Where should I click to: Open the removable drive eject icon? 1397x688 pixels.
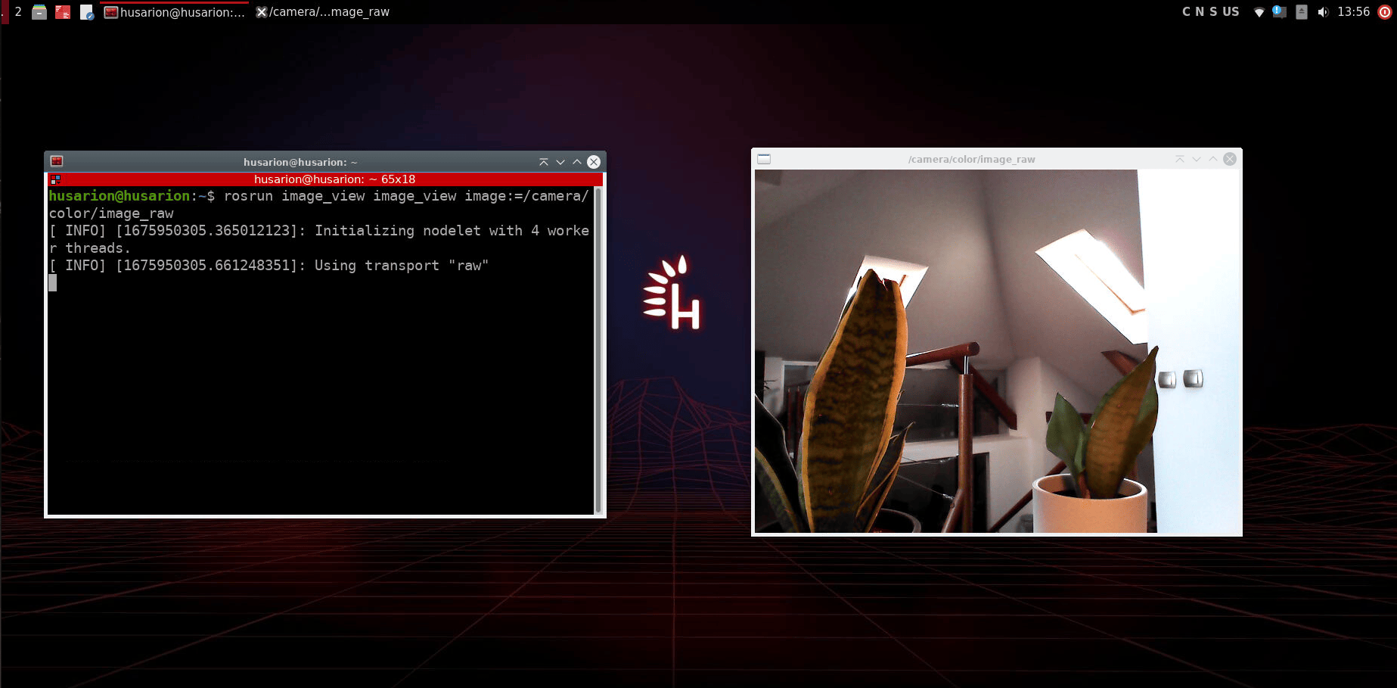click(1301, 12)
